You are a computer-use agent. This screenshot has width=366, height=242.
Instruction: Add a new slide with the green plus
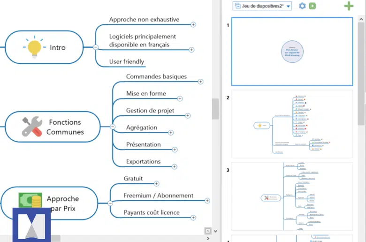coord(349,6)
